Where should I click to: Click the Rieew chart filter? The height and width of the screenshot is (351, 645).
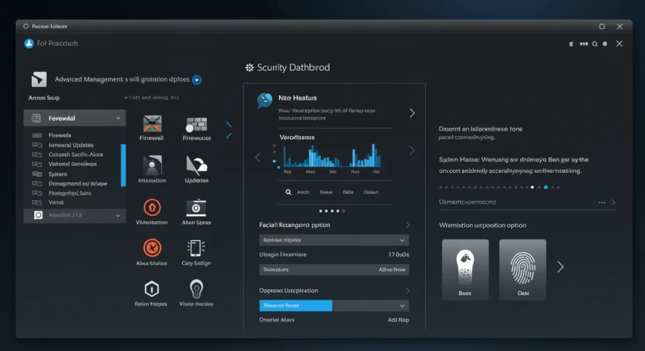pos(326,192)
